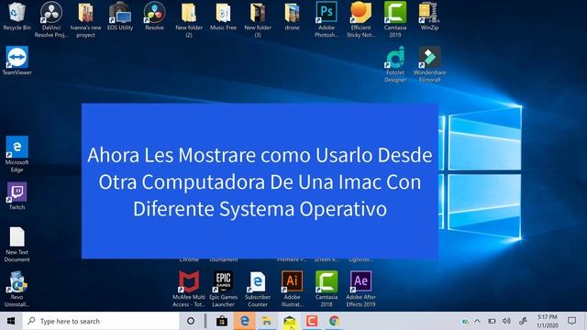The height and width of the screenshot is (330, 587).
Task: Launch Camtasia 2019 shortcut
Action: (395, 19)
